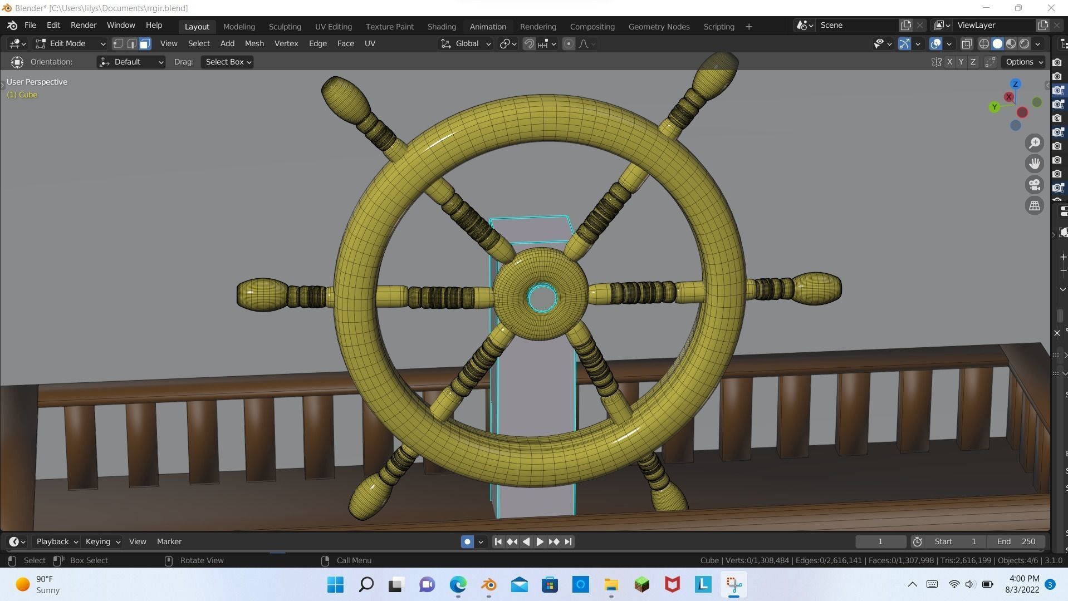
Task: Switch to the Shading workspace tab
Action: click(x=442, y=27)
